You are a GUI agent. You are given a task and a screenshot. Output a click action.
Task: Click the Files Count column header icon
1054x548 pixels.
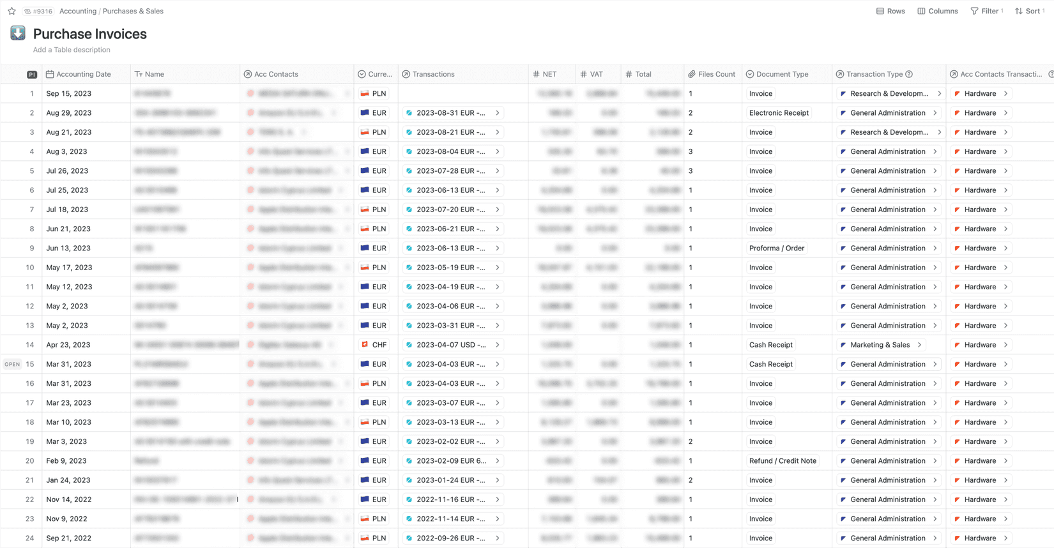click(x=692, y=74)
